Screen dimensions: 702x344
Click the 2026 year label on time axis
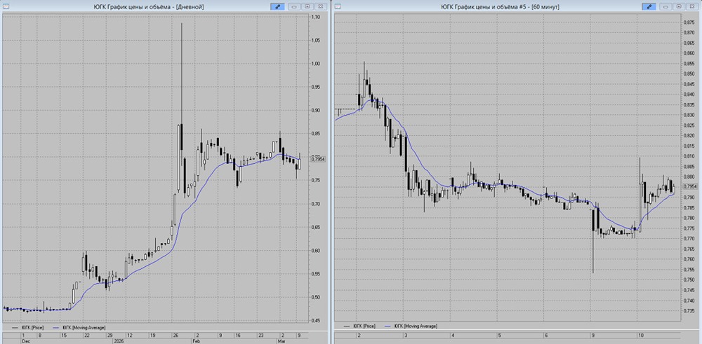121,341
